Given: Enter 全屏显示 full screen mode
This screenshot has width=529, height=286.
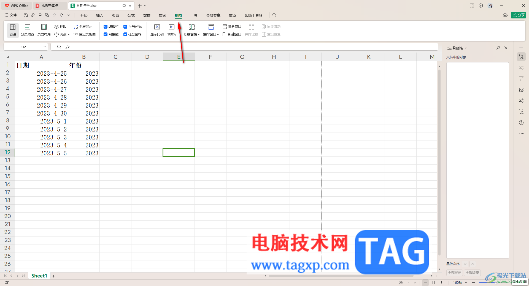Looking at the screenshot, I should tap(83, 27).
